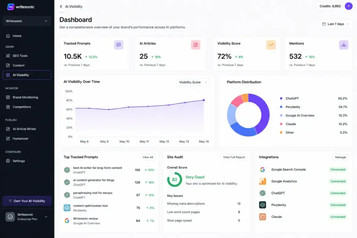The height and width of the screenshot is (238, 357).
Task: Click the paraphrasing tool for essays prompt
Action: (x=93, y=193)
